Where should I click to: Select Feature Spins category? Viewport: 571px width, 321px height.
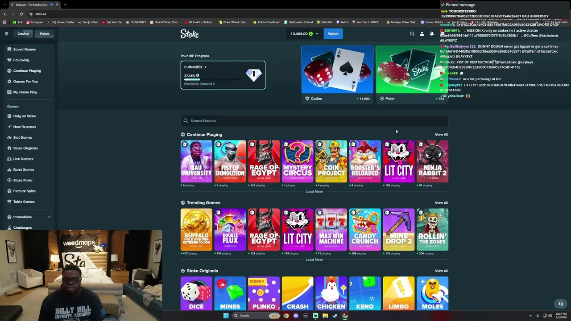29,191
